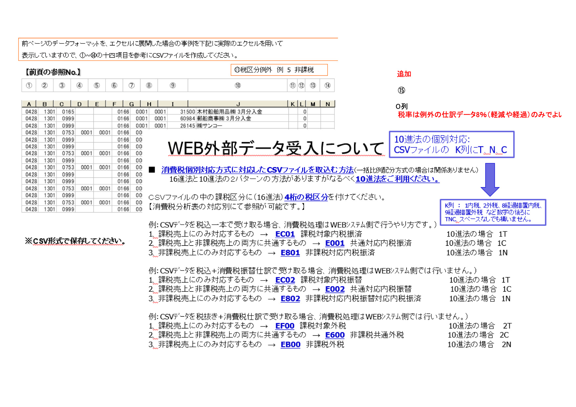Click the circled number ⑩ reference cell
The image size is (576, 407).
tap(238, 86)
